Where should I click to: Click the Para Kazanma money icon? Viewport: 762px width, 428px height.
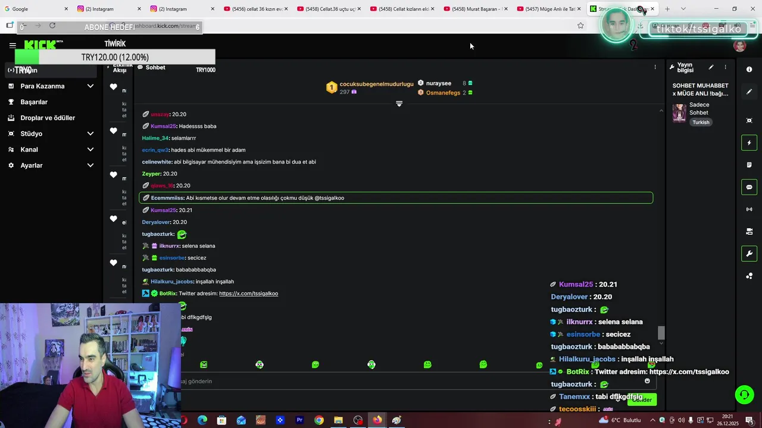(x=11, y=86)
